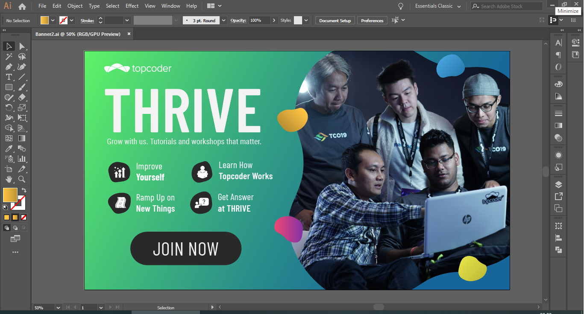Enable Draw Normal mode
Screen dimensions: 587x314
click(7, 228)
